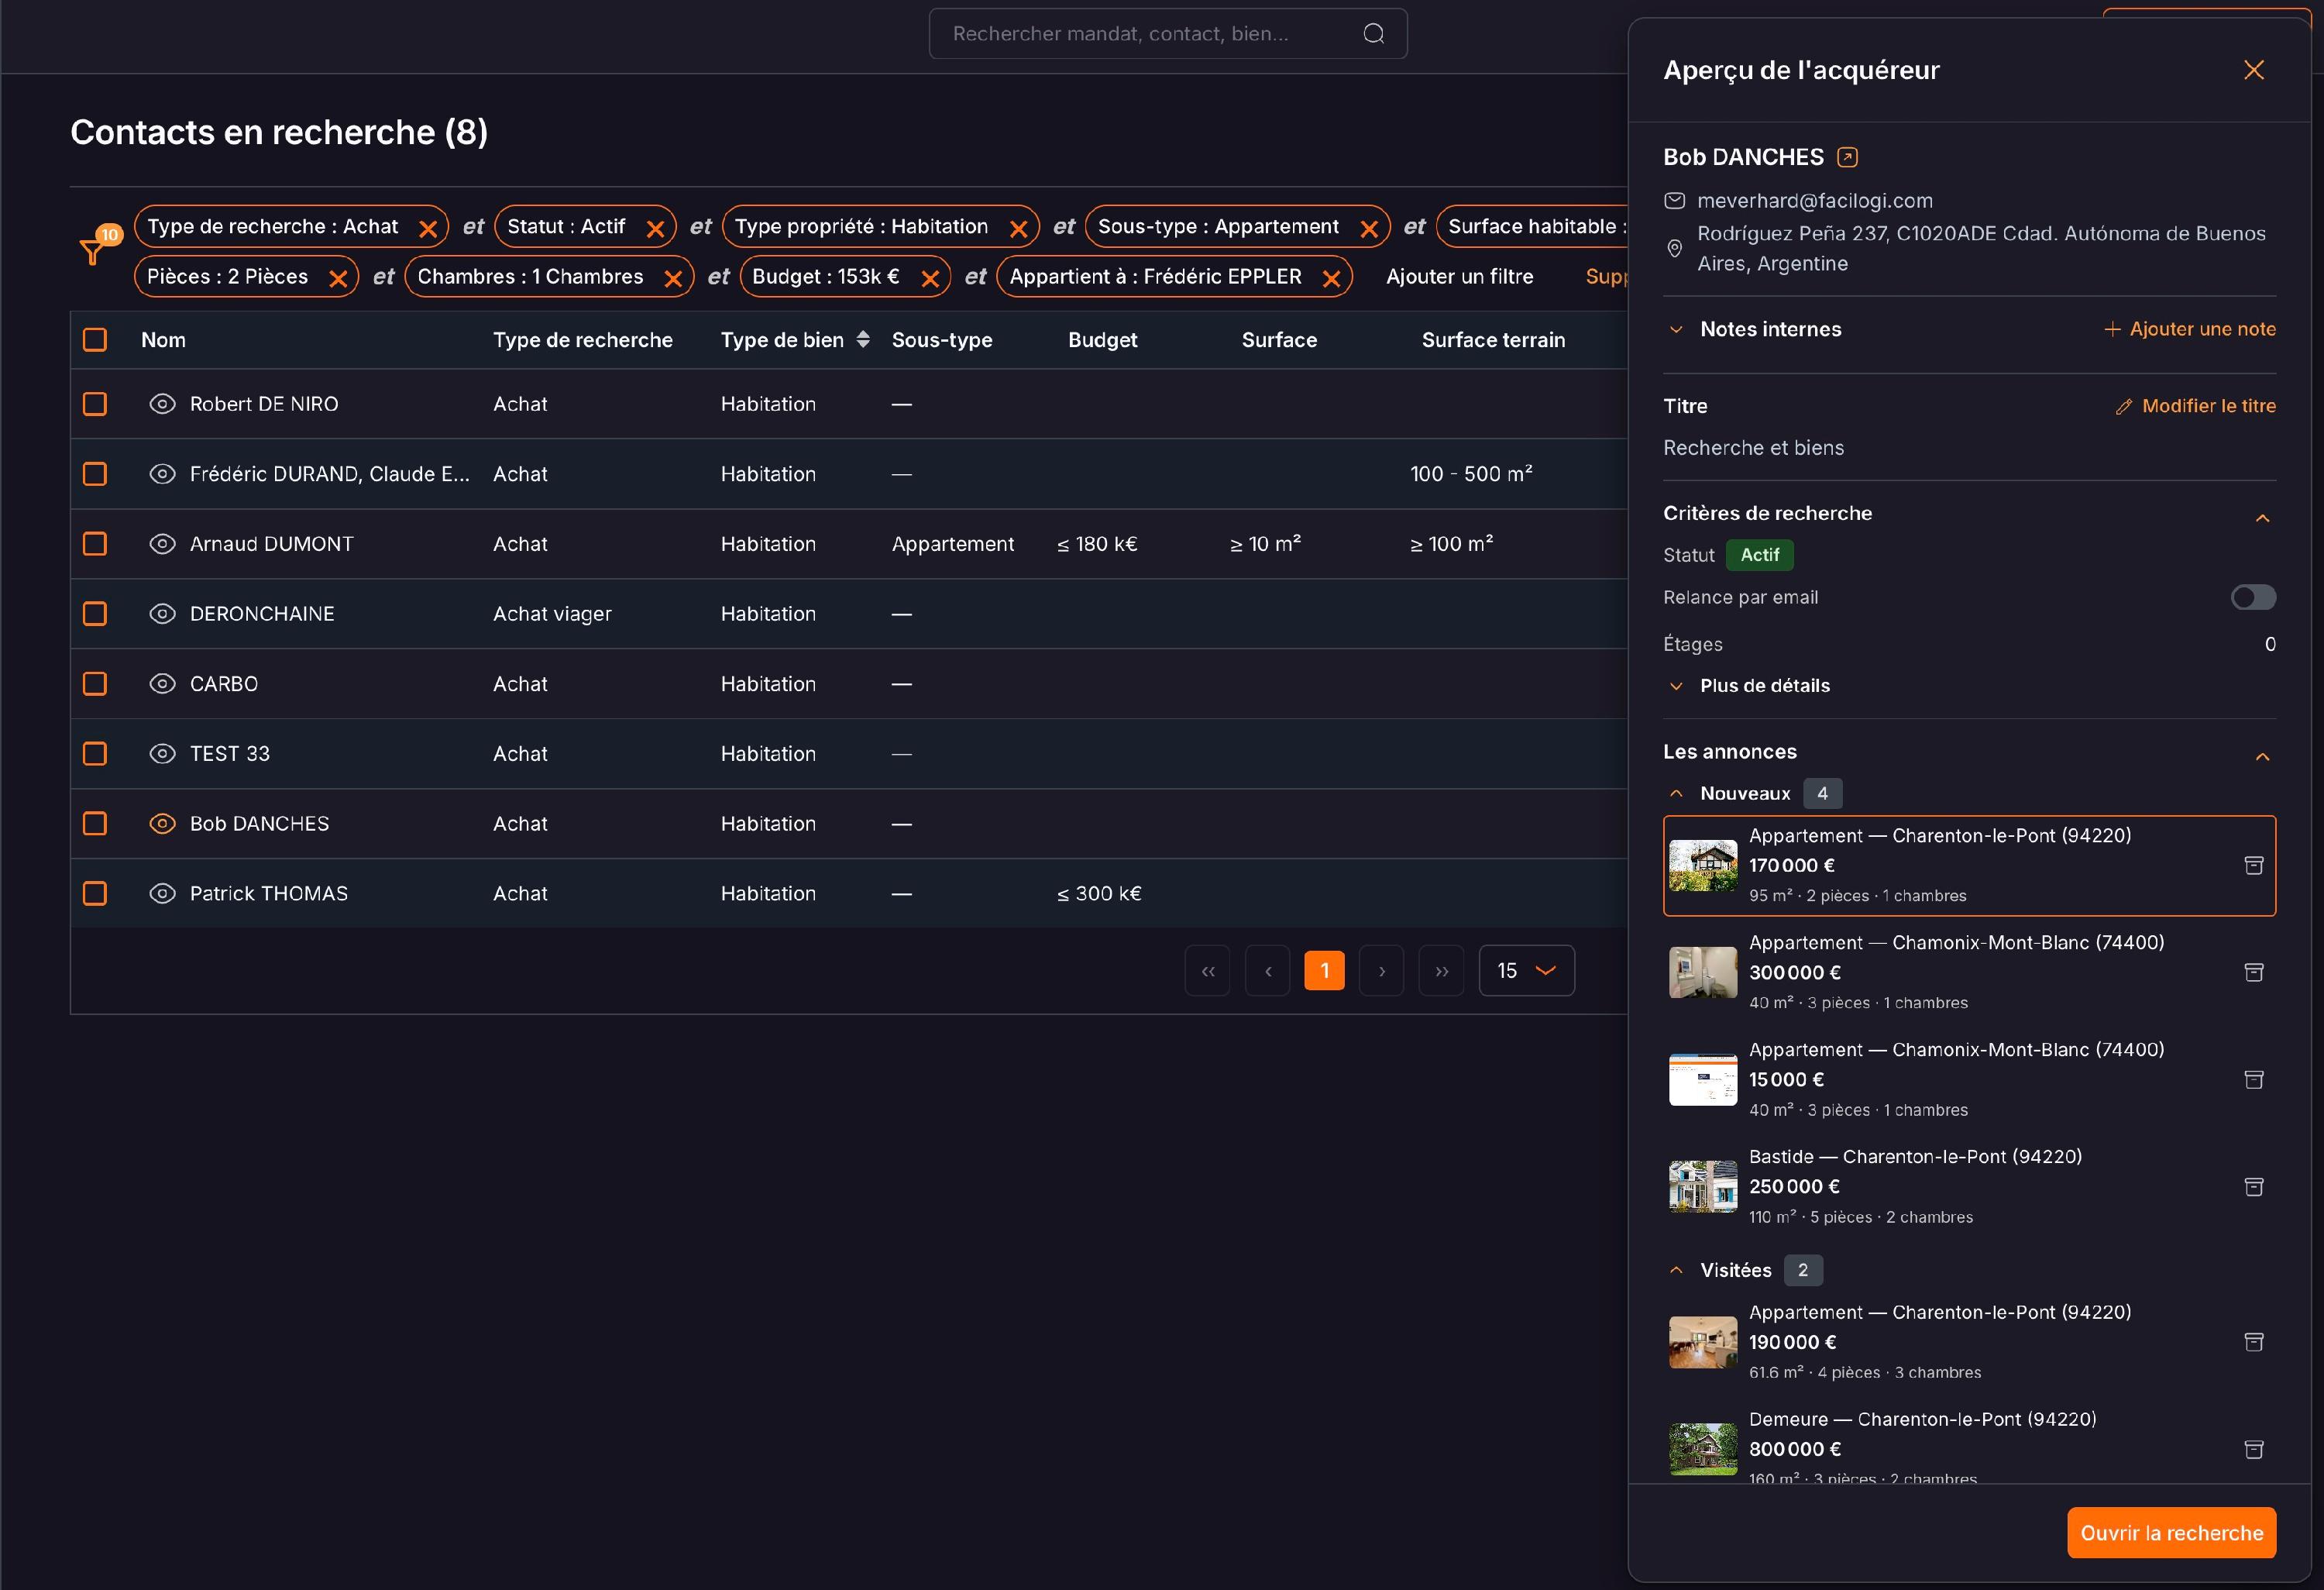Archive the 170 000 € Charenton-le-Pont listing

click(2254, 865)
